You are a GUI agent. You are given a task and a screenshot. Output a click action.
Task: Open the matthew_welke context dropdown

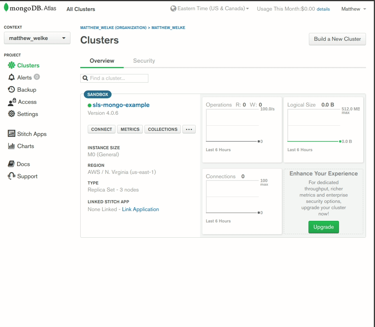[37, 38]
